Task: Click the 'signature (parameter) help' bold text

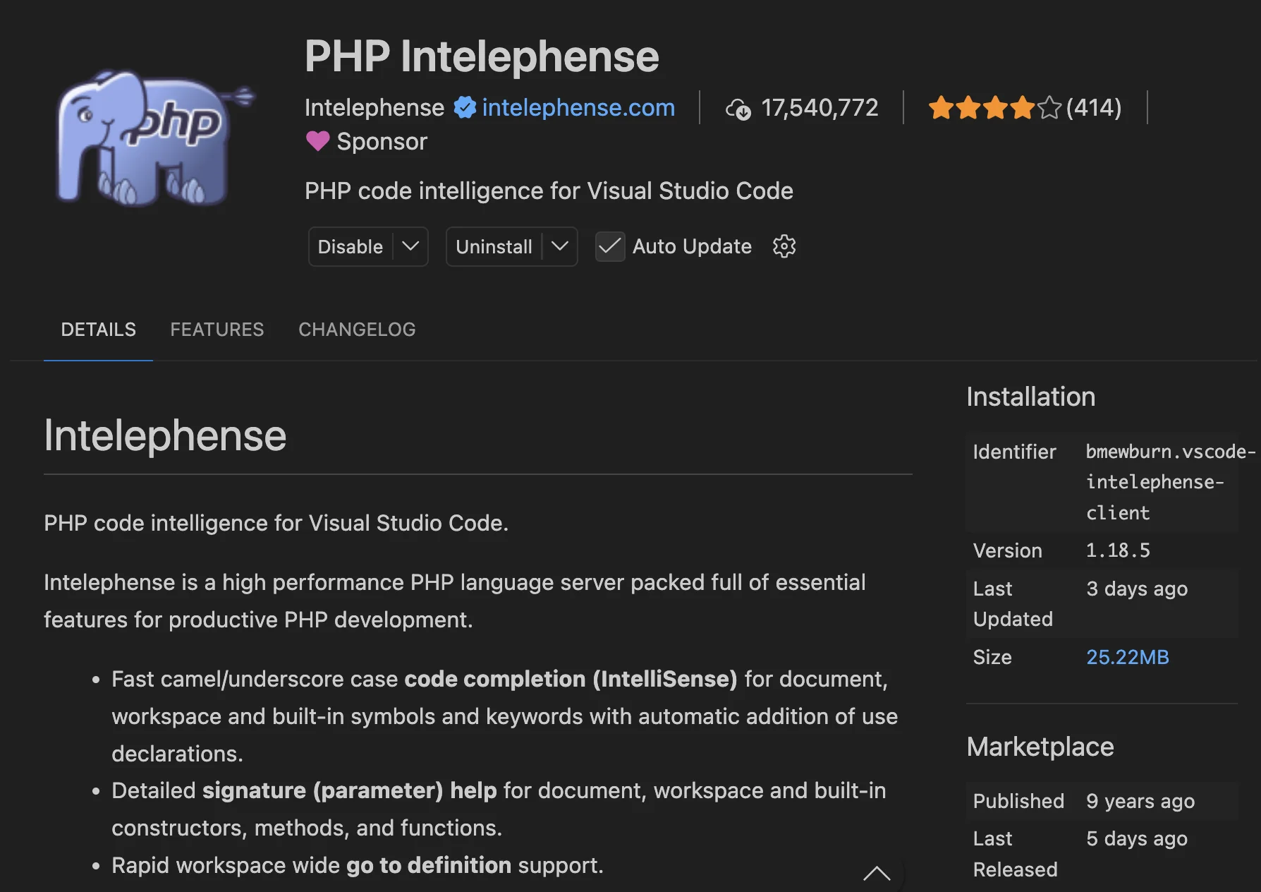Action: 349,790
